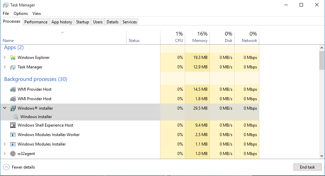Image resolution: width=325 pixels, height=176 pixels.
Task: Open the Options menu
Action: click(x=21, y=14)
